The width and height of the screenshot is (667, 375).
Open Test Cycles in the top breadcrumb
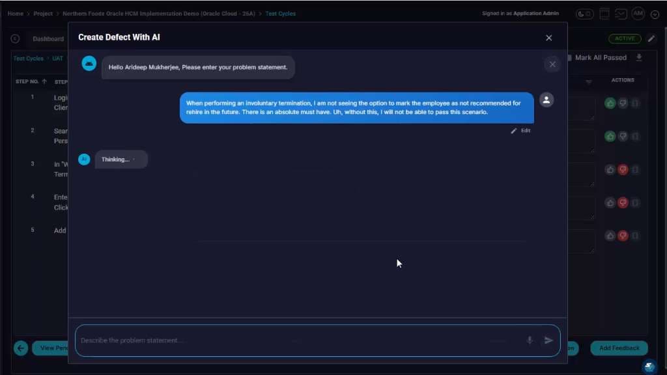[x=280, y=14]
